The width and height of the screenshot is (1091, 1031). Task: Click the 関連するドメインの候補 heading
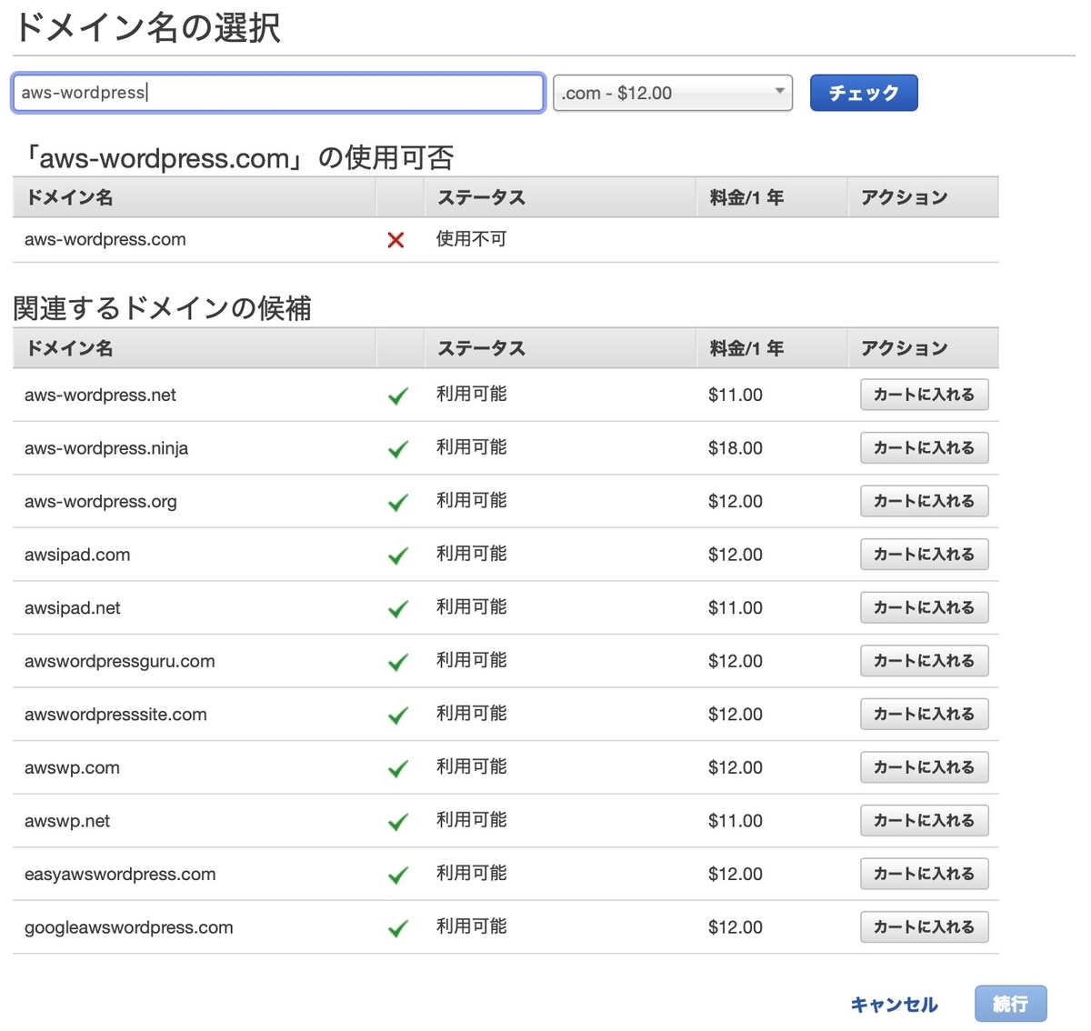(162, 308)
